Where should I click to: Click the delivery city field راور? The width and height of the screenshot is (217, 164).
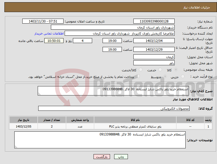154,63
